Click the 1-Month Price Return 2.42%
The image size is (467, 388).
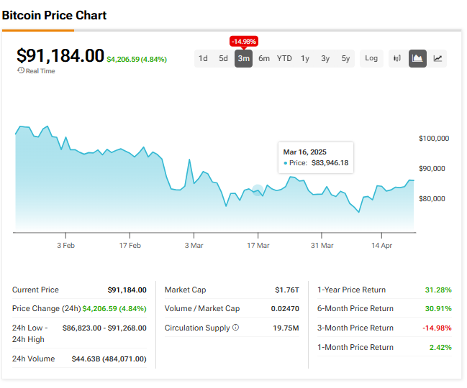(x=440, y=347)
